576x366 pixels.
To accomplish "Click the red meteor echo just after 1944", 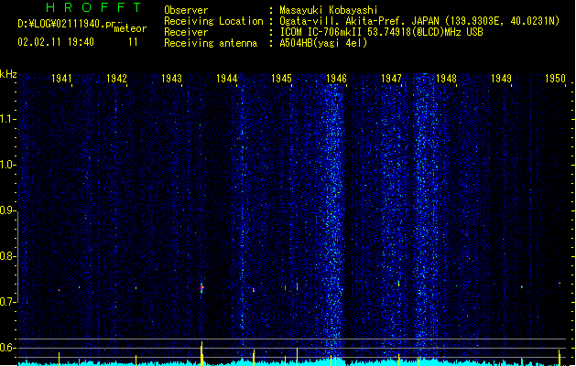I will click(254, 290).
